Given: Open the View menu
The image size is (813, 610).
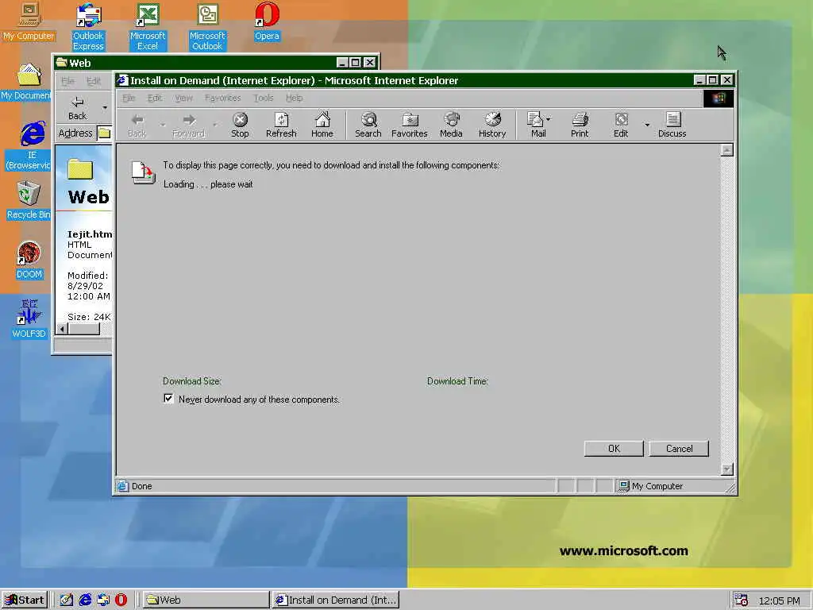Looking at the screenshot, I should [183, 98].
